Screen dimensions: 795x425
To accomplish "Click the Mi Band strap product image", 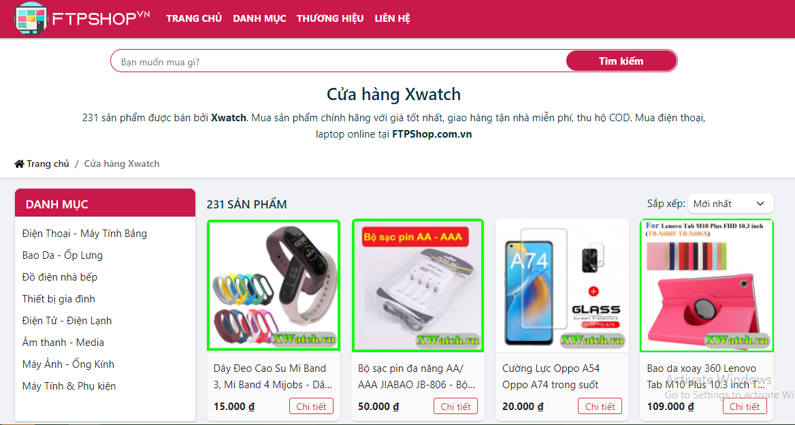I will coord(274,285).
